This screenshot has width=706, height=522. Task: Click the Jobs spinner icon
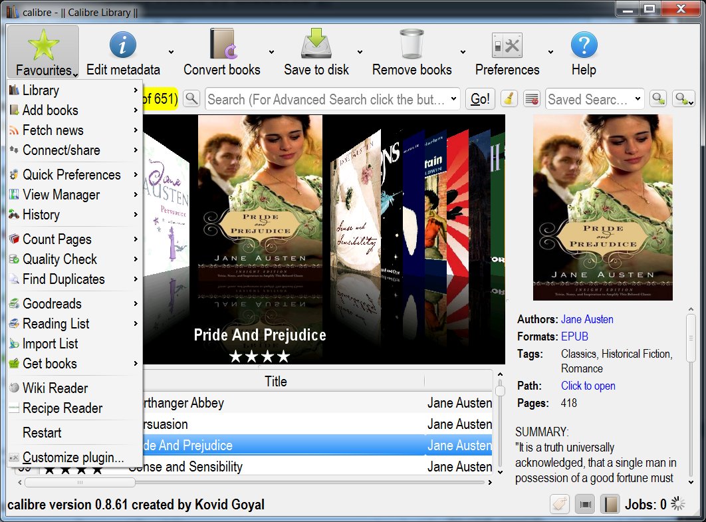tap(677, 504)
